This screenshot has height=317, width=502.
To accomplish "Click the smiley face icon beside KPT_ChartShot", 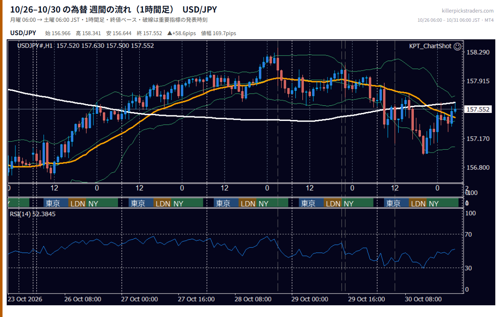I will 457,46.
